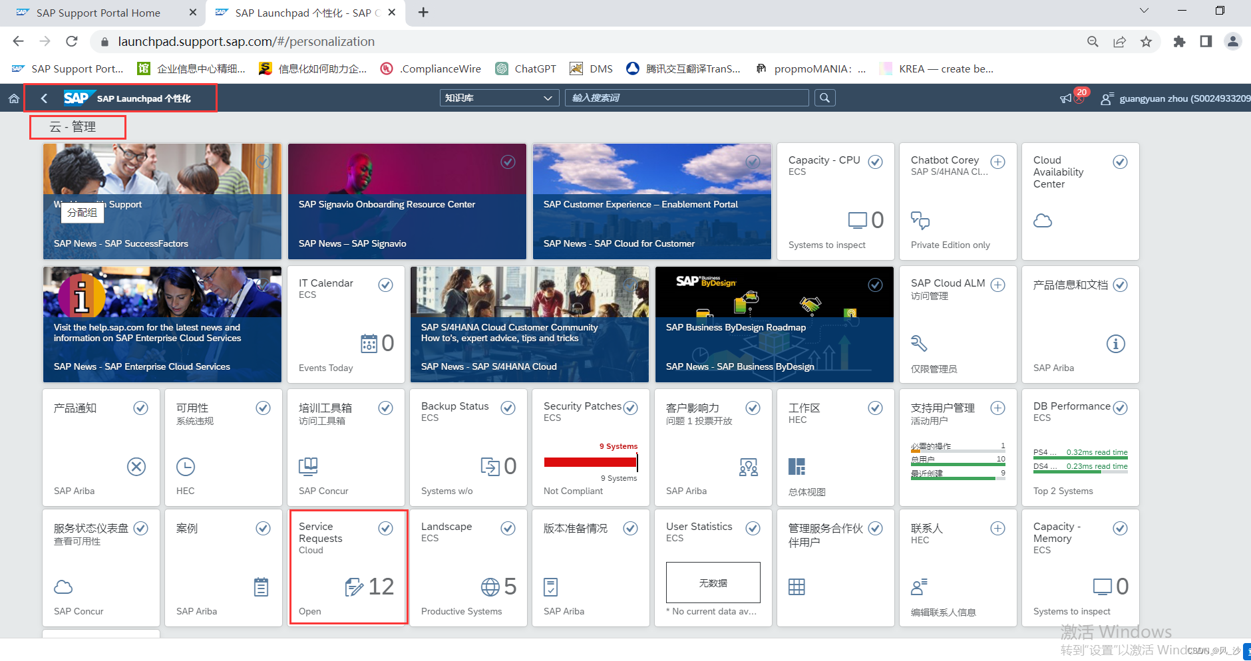Open a new browser tab

[423, 13]
